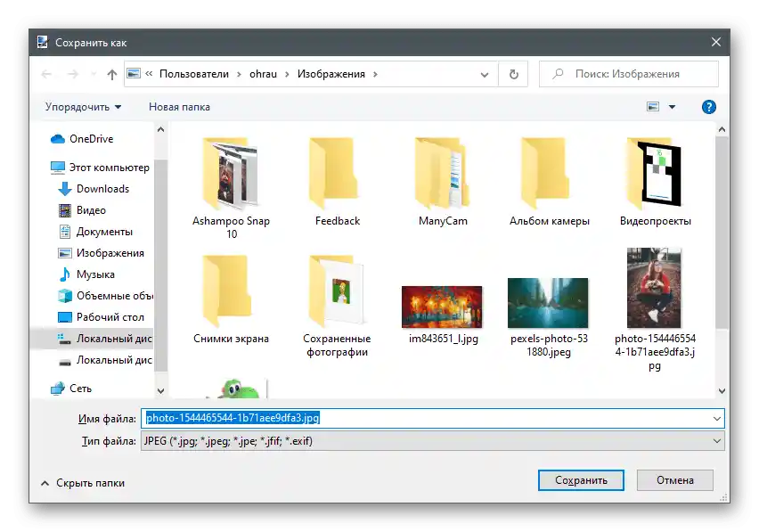Click ohrau in the address path
The height and width of the screenshot is (532, 759).
264,74
